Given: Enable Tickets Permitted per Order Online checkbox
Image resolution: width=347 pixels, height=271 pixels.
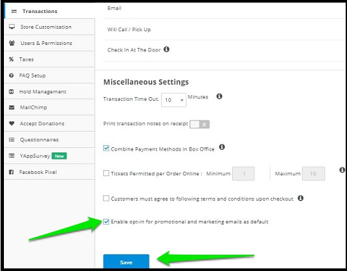Looking at the screenshot, I should (106, 173).
